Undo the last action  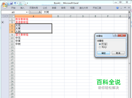[x=15, y=3]
